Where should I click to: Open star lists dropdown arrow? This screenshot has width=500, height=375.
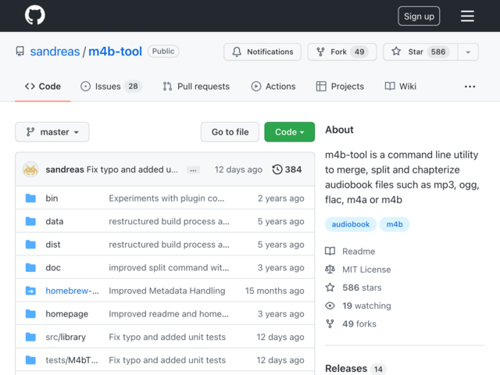468,52
